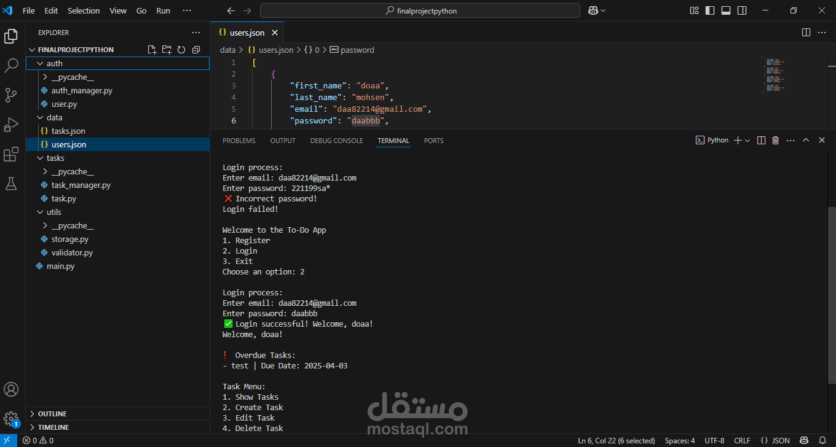Split the editor right
This screenshot has width=836, height=447.
pyautogui.click(x=806, y=33)
